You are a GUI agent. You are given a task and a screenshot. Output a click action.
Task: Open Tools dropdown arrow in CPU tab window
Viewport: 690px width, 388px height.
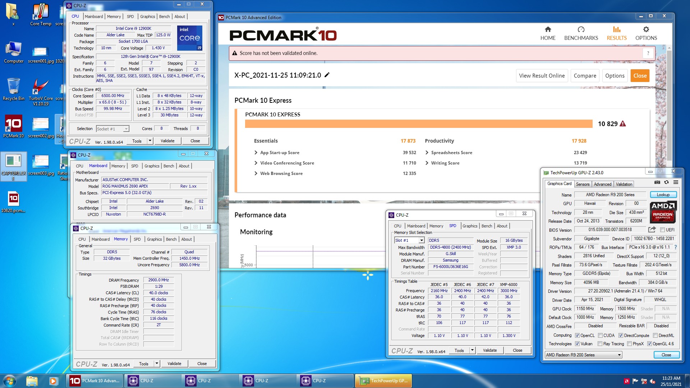point(150,141)
